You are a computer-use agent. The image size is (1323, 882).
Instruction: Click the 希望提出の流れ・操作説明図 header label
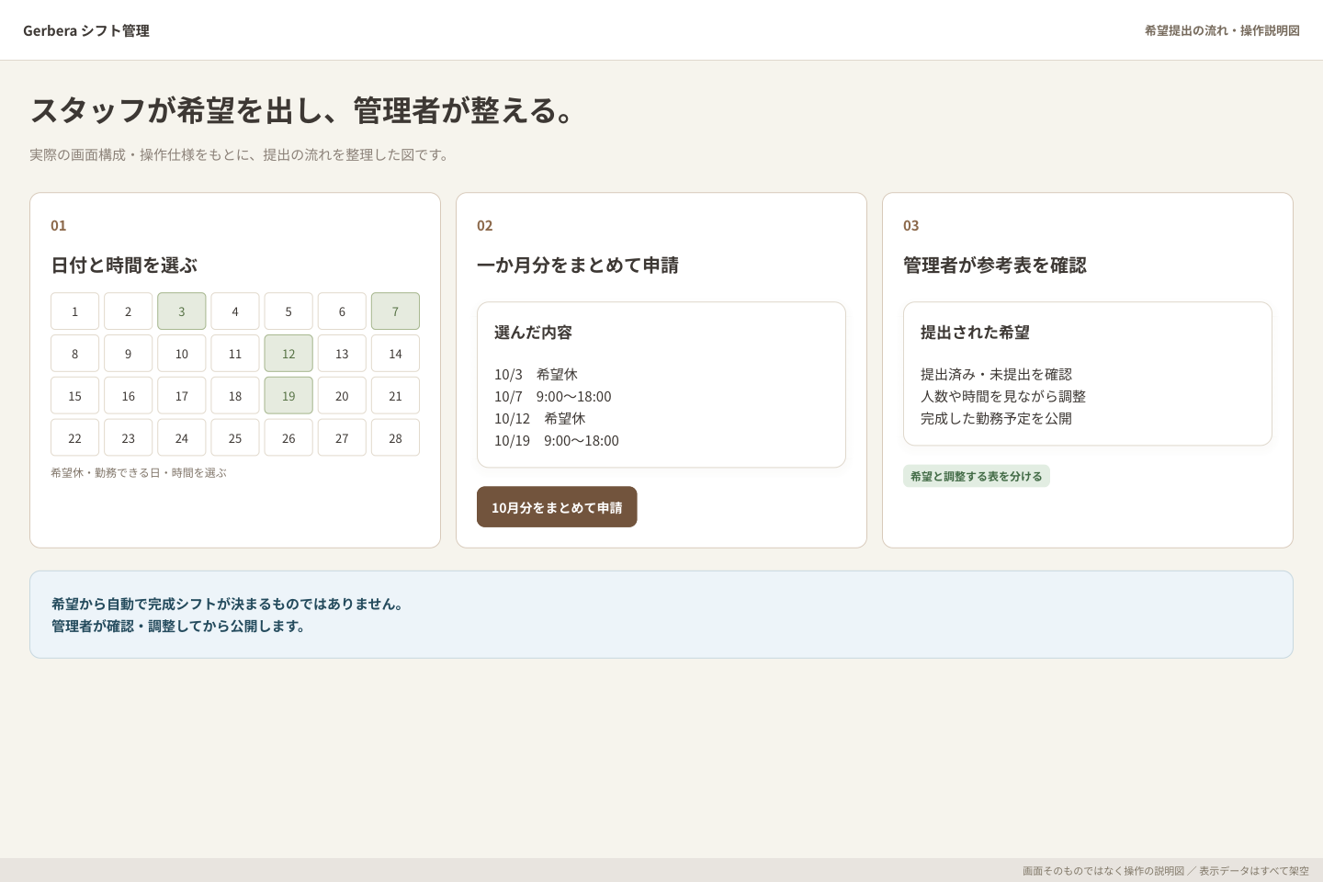pyautogui.click(x=1222, y=30)
